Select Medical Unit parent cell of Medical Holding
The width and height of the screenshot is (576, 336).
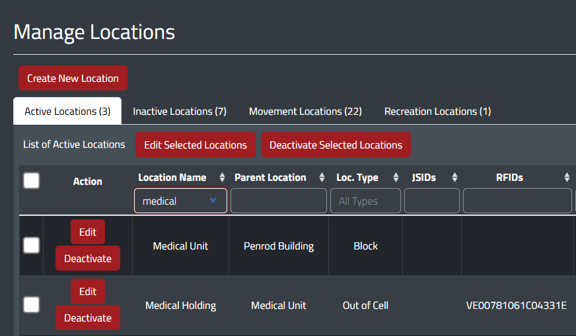pyautogui.click(x=279, y=306)
